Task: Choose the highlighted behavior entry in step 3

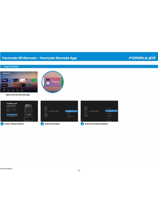Action: [x=111, y=111]
